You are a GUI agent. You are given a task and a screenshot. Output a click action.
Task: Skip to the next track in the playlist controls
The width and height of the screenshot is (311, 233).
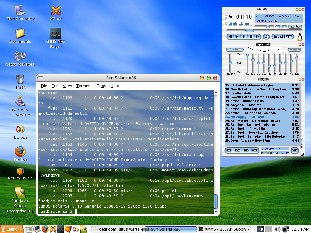258,36
